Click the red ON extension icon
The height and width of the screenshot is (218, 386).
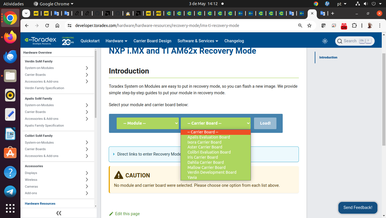(x=344, y=26)
